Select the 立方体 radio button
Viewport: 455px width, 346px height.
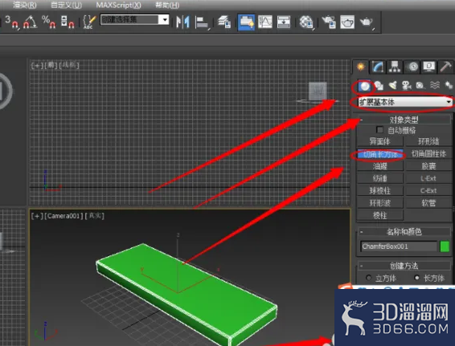tap(368, 278)
